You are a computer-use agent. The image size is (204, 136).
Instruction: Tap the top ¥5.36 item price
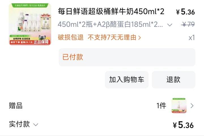186,12
